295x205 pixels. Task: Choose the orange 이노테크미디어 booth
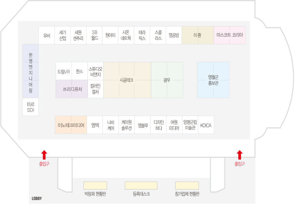(x=71, y=125)
